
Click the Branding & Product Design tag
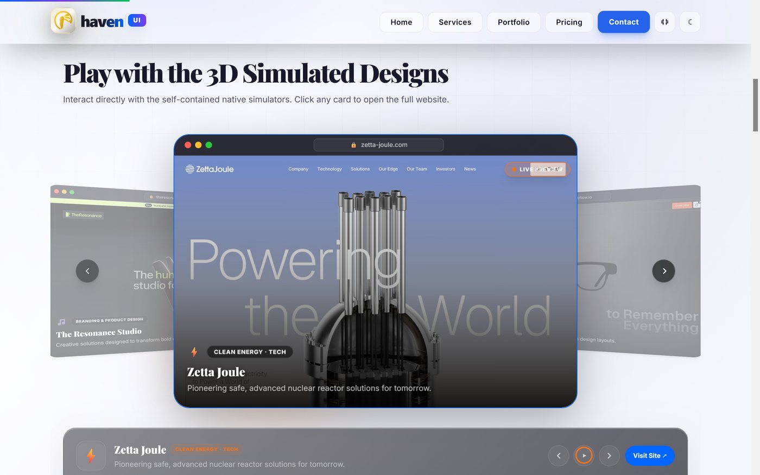tap(109, 320)
